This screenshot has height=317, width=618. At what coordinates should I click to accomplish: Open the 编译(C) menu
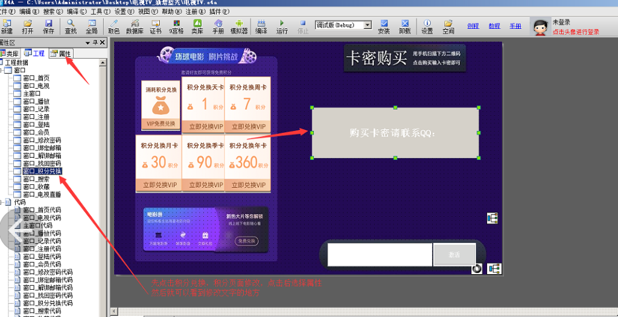tap(77, 11)
